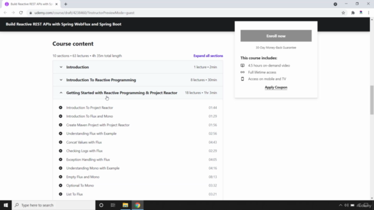Screen dimensions: 374x210
Task: Open the Exception Handling with Flux lecture
Action: [88, 159]
